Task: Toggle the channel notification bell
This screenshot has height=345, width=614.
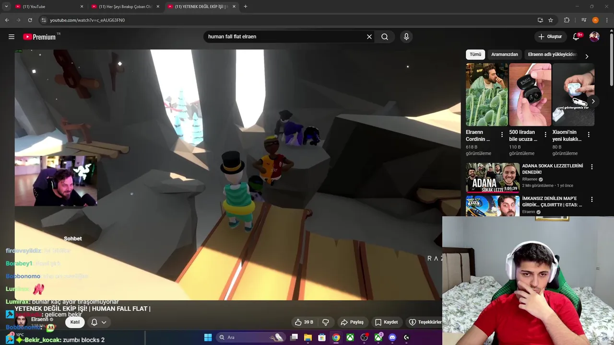Action: 94,322
